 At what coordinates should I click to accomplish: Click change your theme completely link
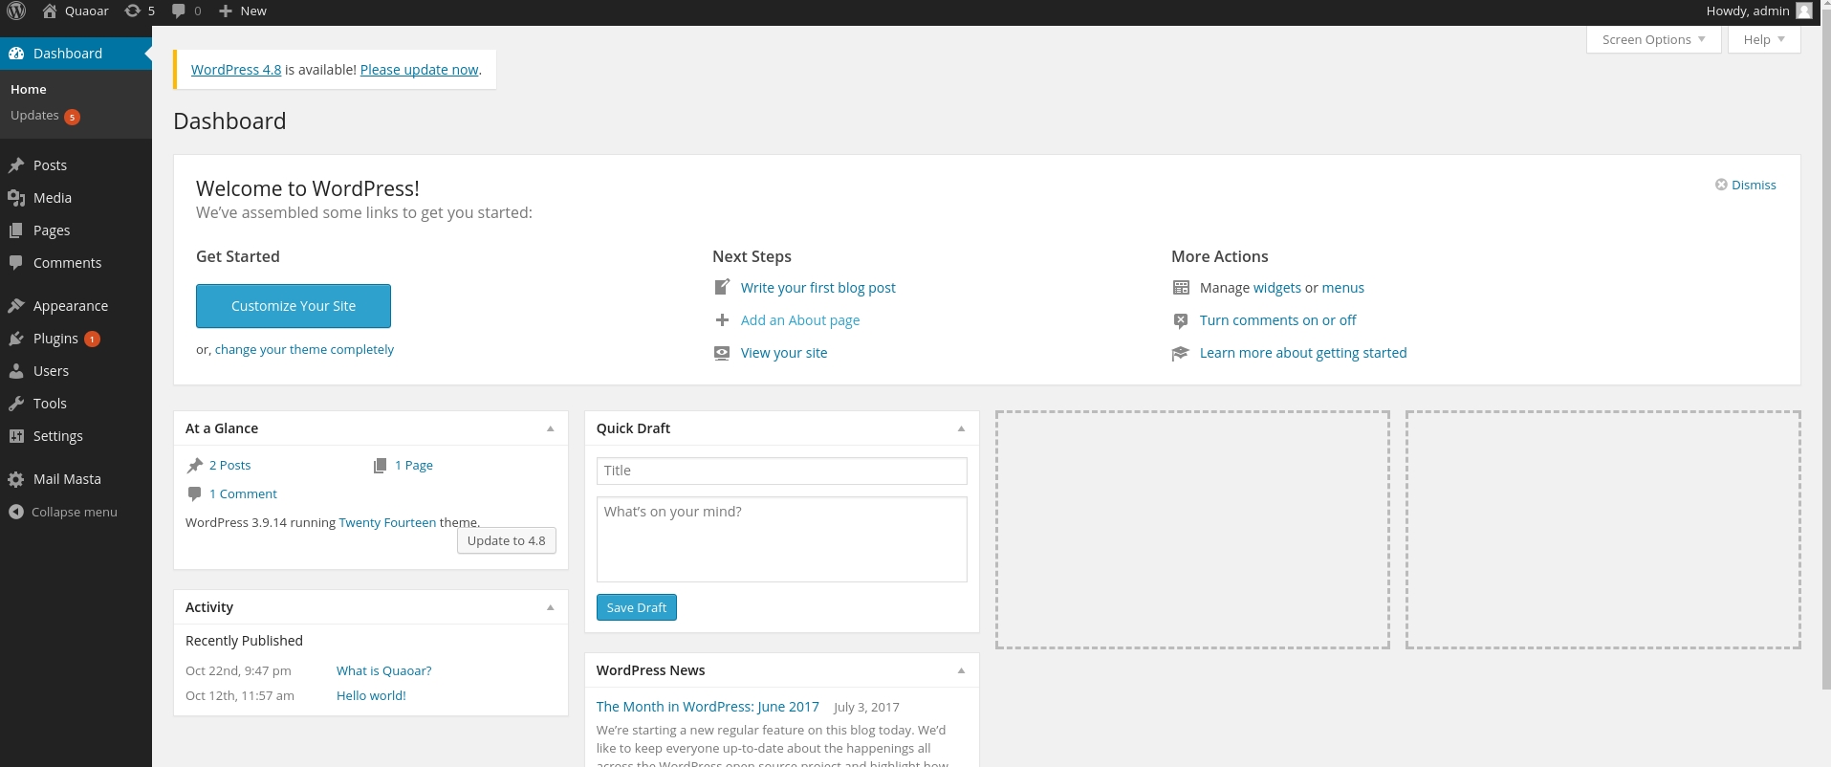(304, 349)
